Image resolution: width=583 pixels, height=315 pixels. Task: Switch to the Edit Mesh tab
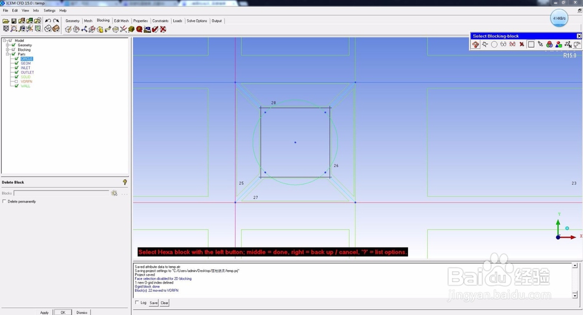[x=121, y=21]
